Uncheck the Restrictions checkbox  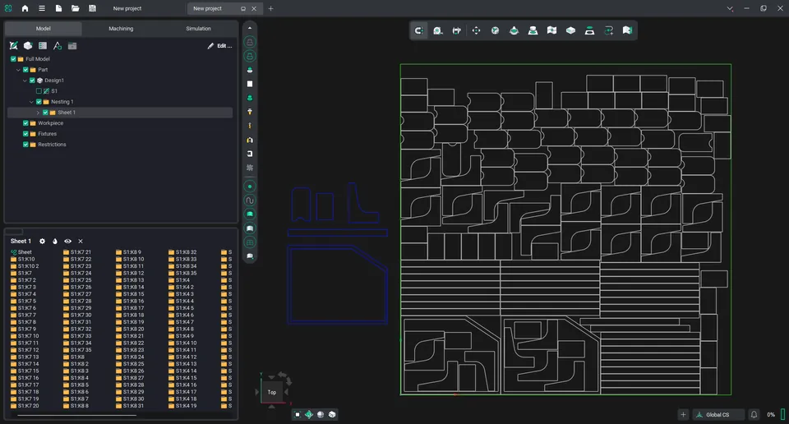click(25, 145)
